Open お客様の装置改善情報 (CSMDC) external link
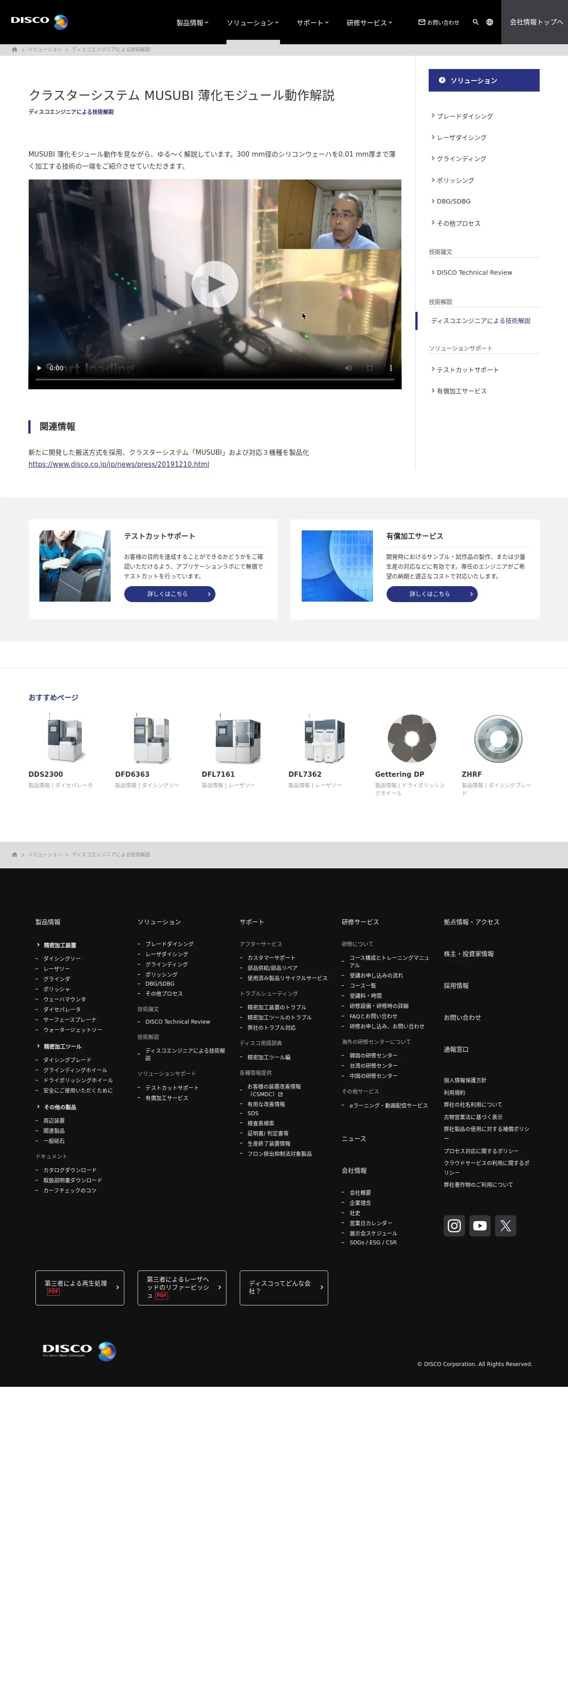Image resolution: width=568 pixels, height=1704 pixels. click(274, 1090)
